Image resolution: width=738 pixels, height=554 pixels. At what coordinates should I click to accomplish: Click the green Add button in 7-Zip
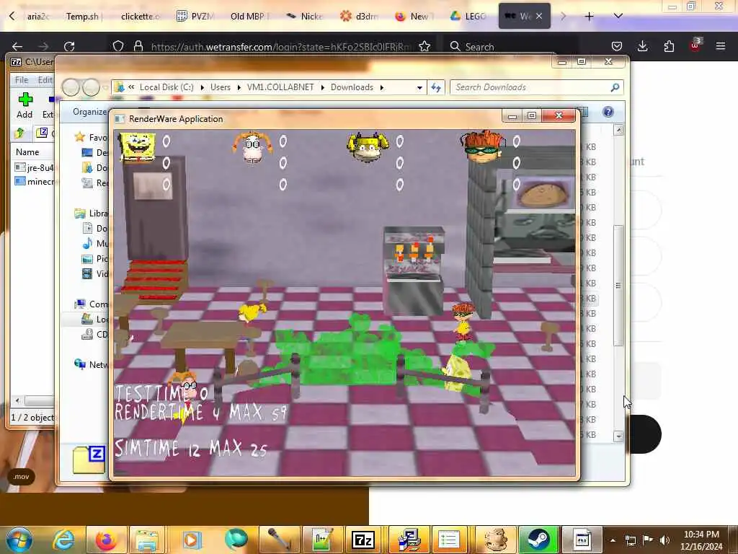[x=25, y=105]
